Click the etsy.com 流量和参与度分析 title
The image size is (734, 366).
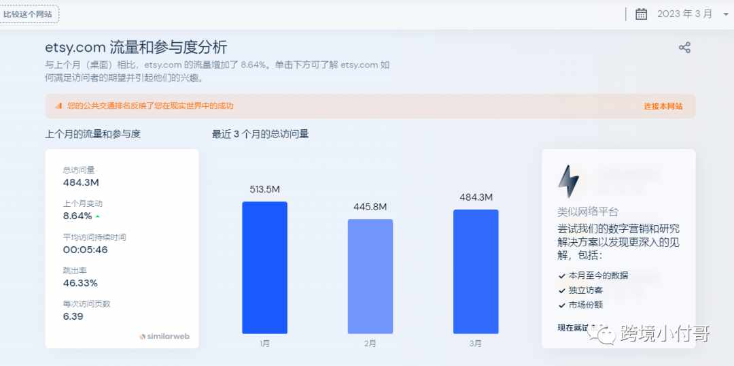click(136, 48)
